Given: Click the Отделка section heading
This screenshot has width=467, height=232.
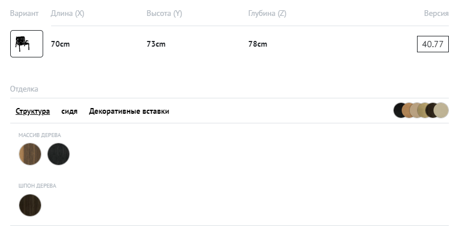Looking at the screenshot, I should pyautogui.click(x=24, y=89).
